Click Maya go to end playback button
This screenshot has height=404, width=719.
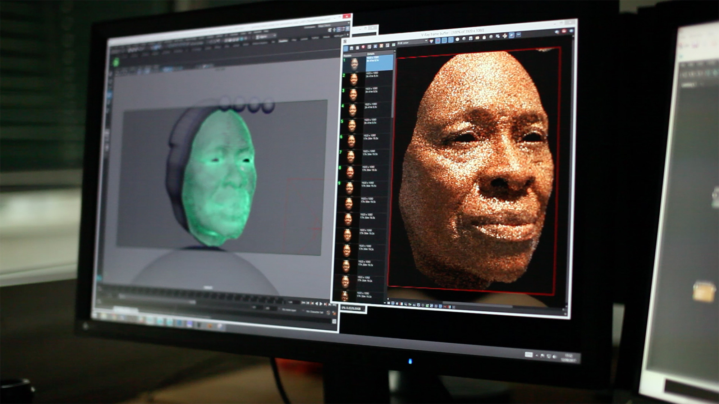click(334, 305)
